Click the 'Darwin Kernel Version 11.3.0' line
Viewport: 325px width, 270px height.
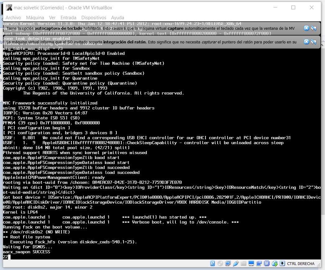point(122,24)
